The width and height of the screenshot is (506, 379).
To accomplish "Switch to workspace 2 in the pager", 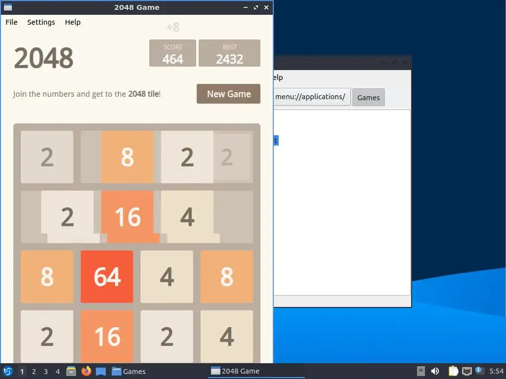I will click(34, 372).
